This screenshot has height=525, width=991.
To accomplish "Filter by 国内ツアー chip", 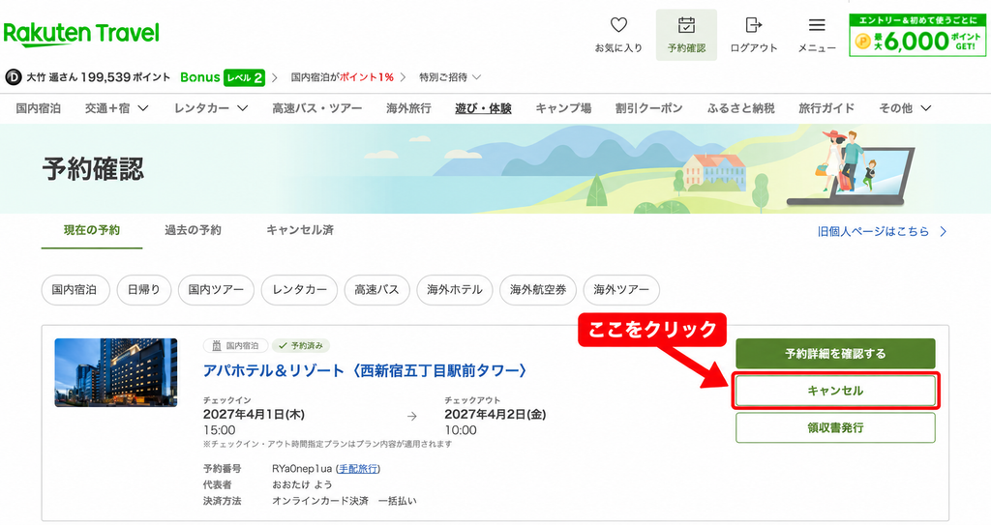I will coord(216,290).
